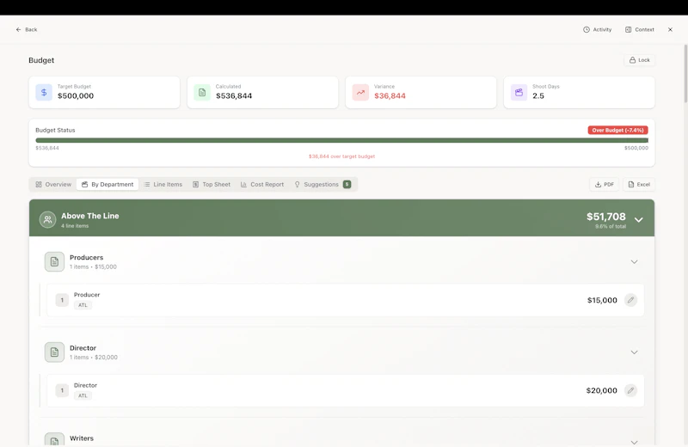The height and width of the screenshot is (447, 688).
Task: Click the budget status progress bar
Action: [x=341, y=140]
